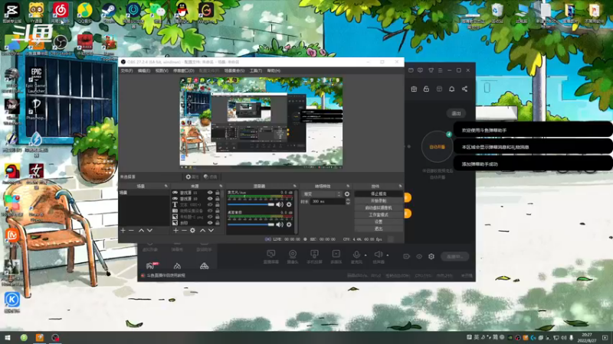Screen dimensions: 613x344
Task: Expand the speaker options arrow in Douyu toolbar
Action: 388,255
